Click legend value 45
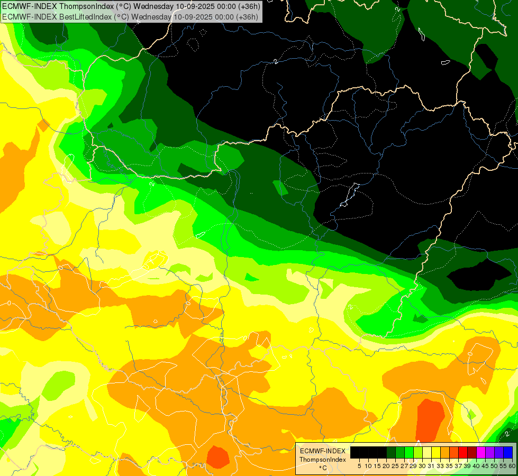The height and width of the screenshot is (476, 518). (x=485, y=466)
